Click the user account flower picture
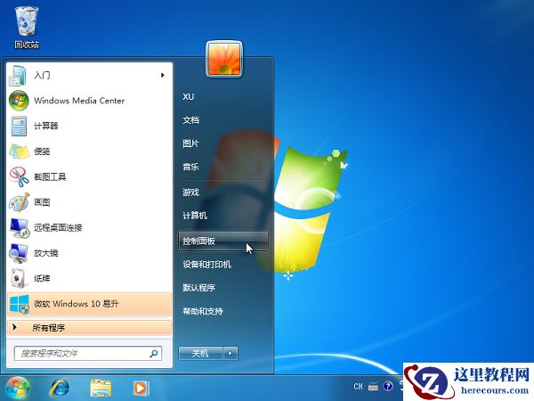534x401 pixels. click(x=224, y=59)
